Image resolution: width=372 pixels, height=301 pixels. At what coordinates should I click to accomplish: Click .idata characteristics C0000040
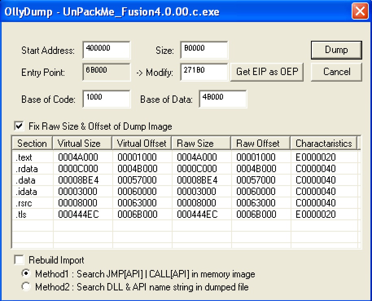[x=315, y=191]
